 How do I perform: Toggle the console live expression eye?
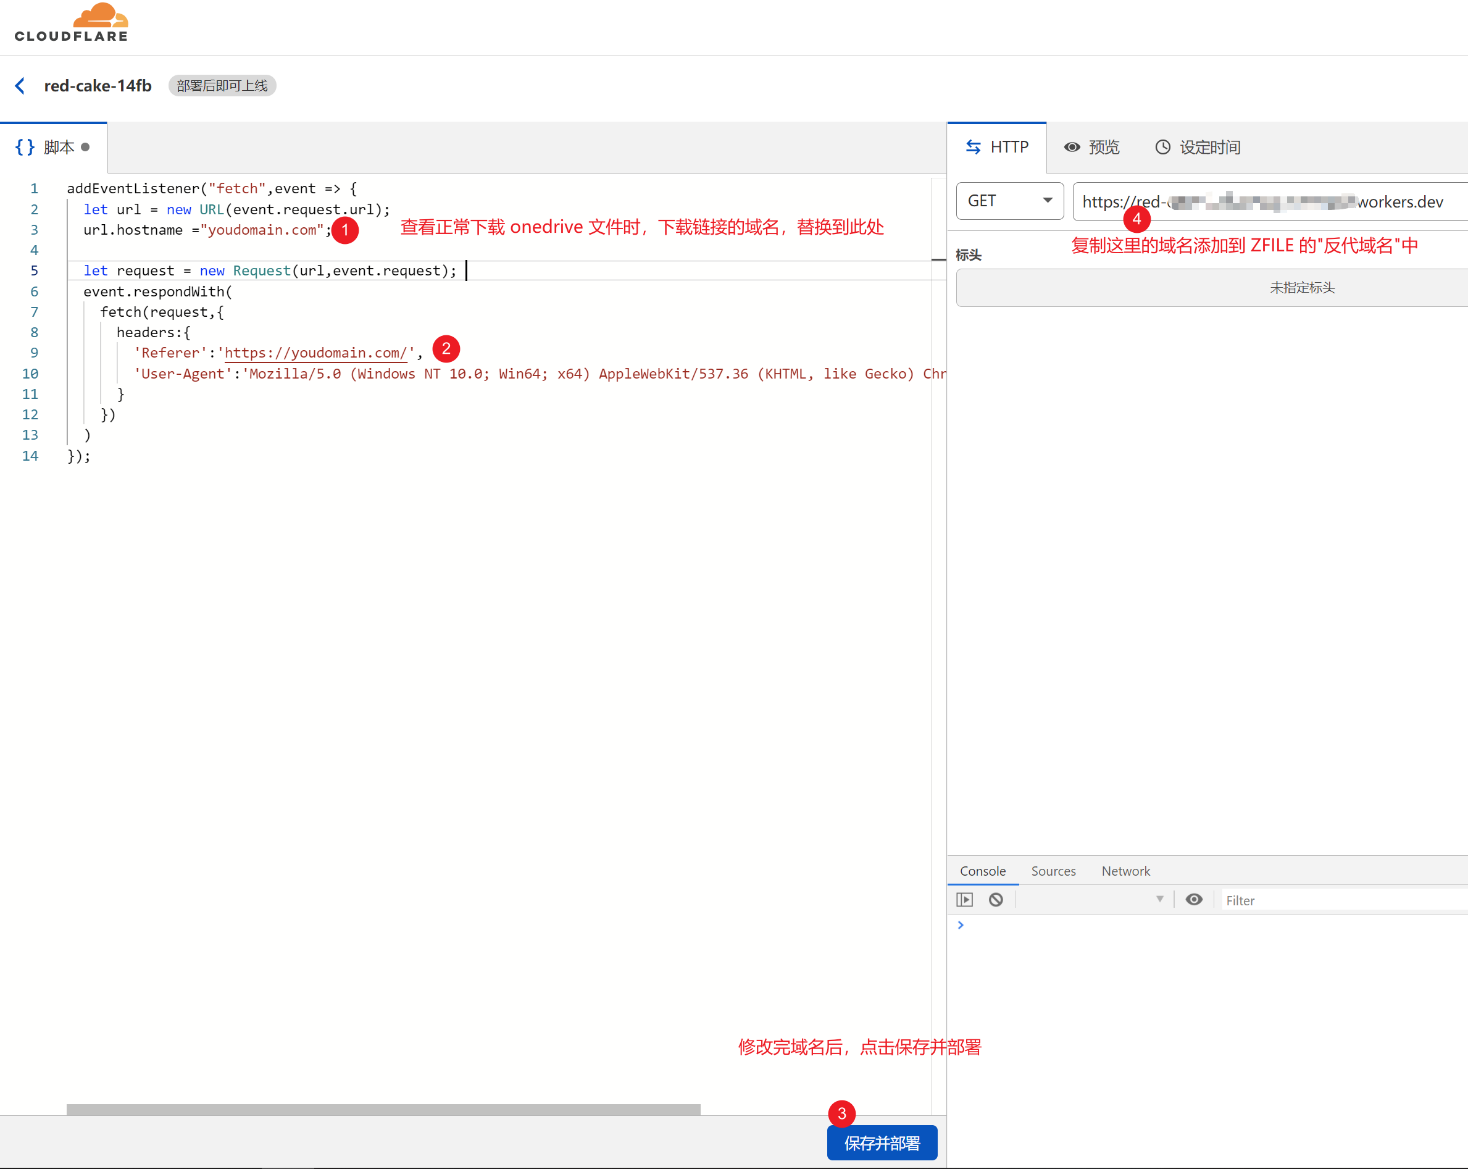[1194, 900]
